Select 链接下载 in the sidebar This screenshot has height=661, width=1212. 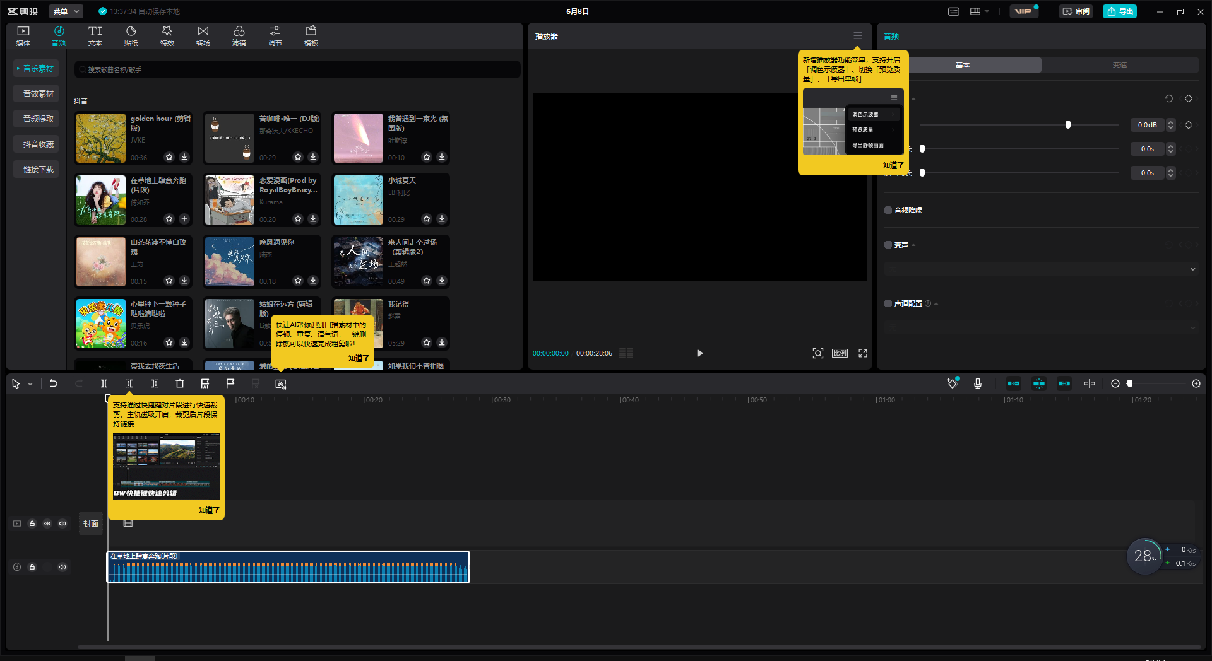tap(36, 169)
